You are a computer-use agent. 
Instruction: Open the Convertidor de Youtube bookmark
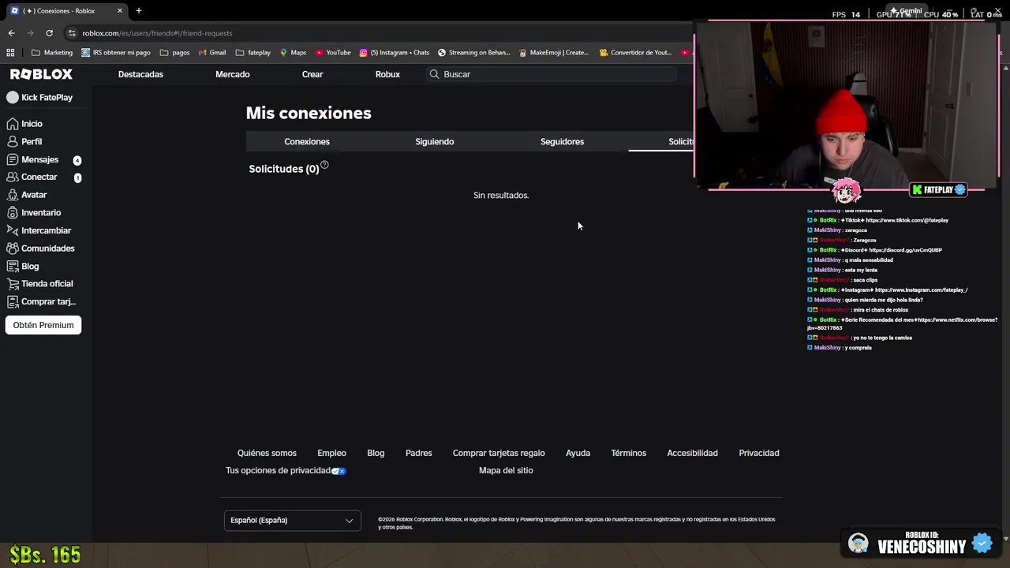pos(636,53)
